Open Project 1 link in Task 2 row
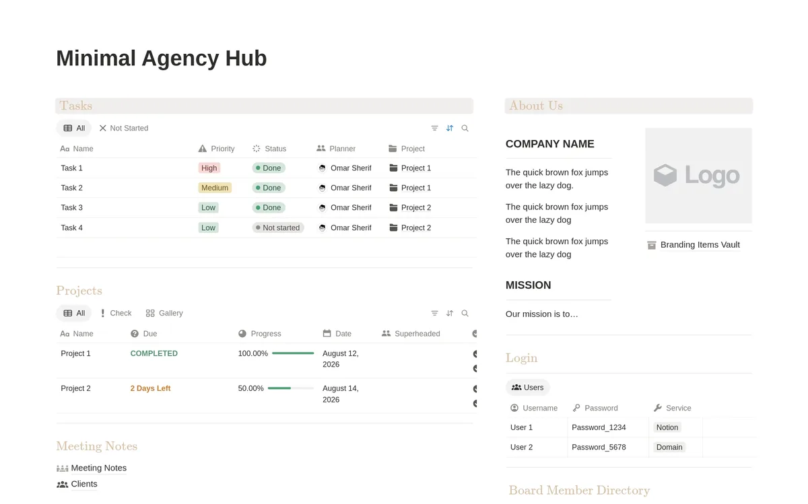The width and height of the screenshot is (808, 504). tap(416, 188)
